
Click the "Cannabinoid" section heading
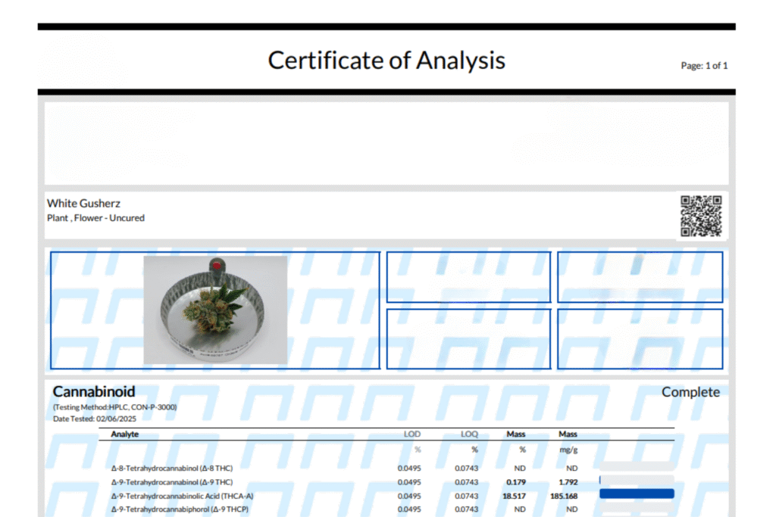pos(94,391)
